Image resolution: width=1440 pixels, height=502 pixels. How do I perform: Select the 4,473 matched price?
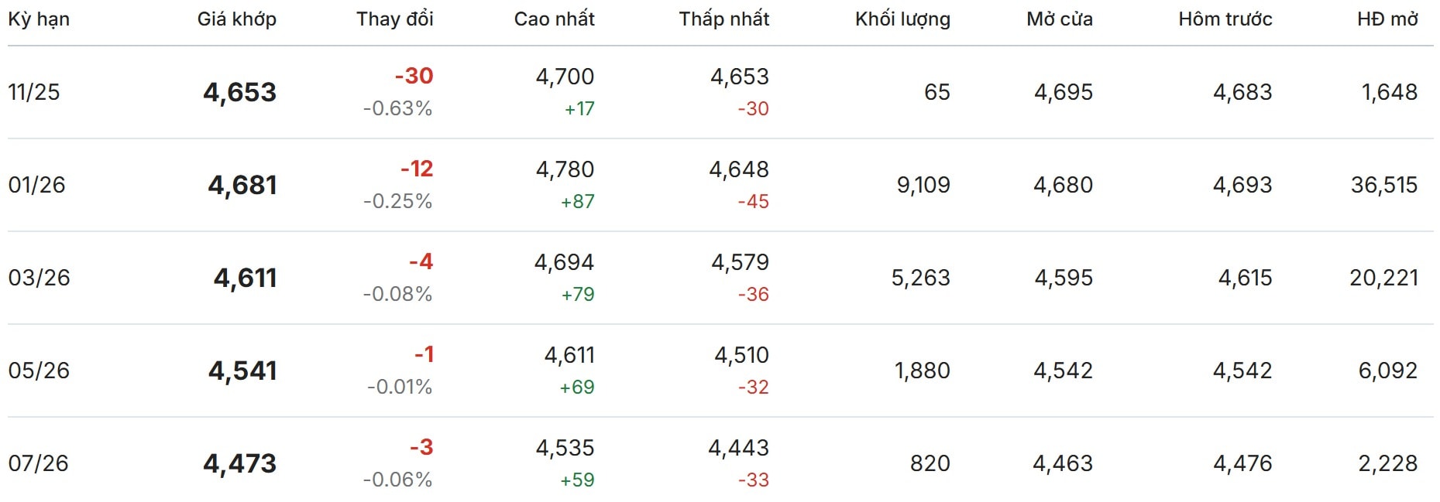tap(239, 463)
